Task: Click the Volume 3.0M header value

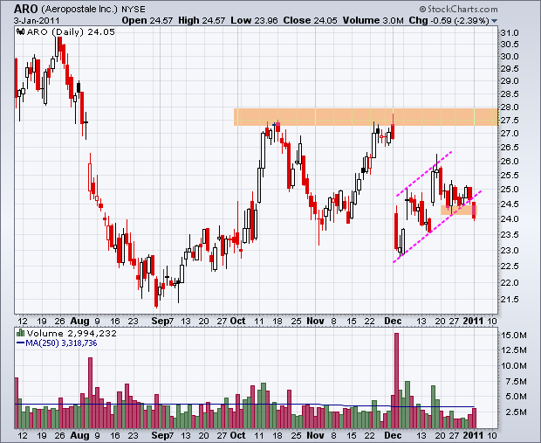Action: (x=373, y=20)
